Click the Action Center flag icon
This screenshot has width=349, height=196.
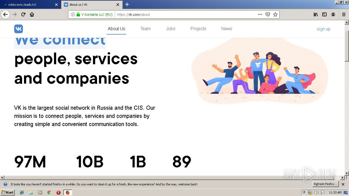[x=323, y=192]
